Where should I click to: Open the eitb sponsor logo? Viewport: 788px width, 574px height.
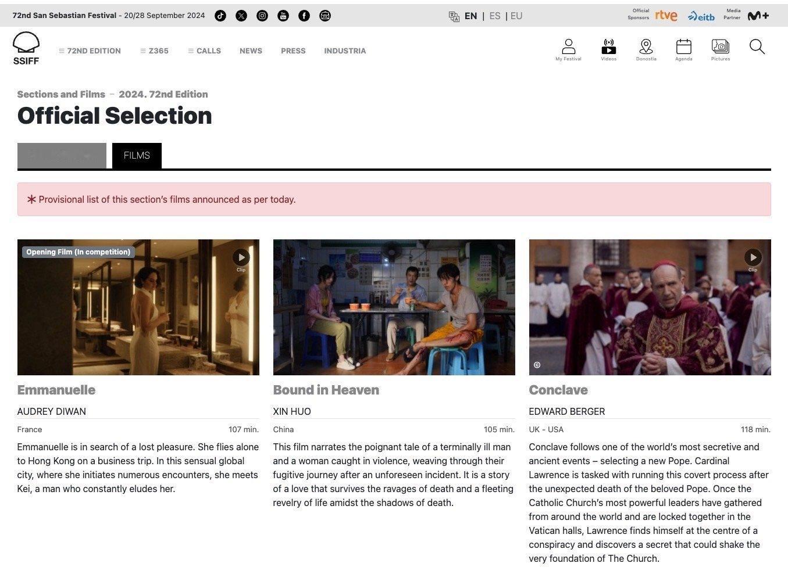tap(701, 16)
